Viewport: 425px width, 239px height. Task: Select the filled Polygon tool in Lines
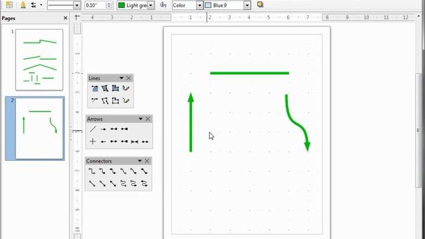(x=105, y=88)
